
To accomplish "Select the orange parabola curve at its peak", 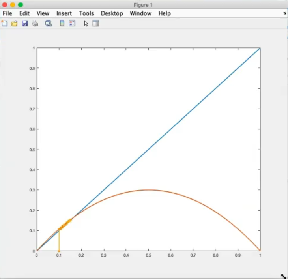I will 148,190.
